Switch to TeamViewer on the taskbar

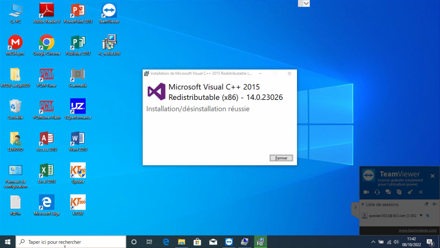coord(229,242)
